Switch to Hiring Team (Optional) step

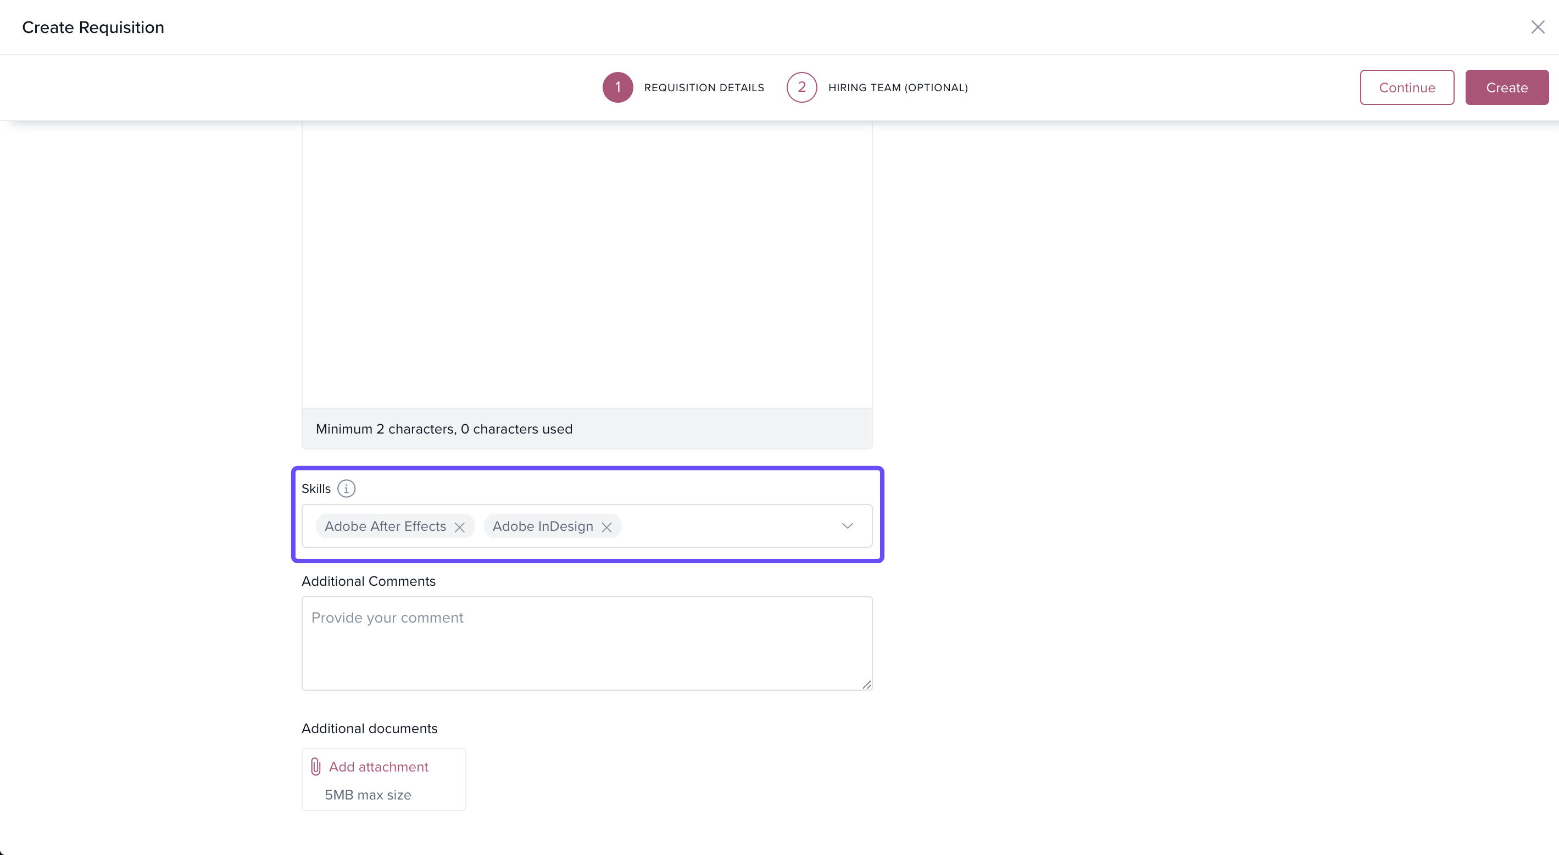(898, 88)
